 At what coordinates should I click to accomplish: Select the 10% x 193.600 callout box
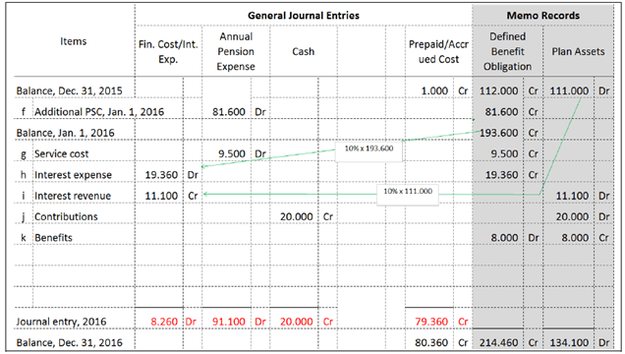pyautogui.click(x=369, y=151)
